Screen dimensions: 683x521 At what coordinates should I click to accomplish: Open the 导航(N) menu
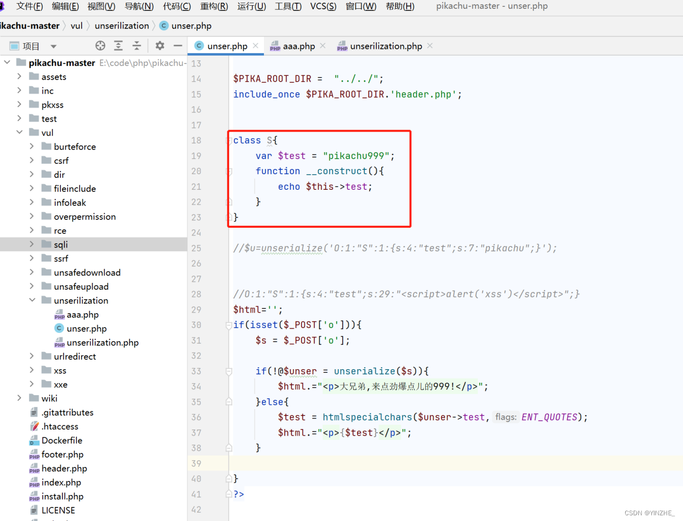click(x=139, y=6)
